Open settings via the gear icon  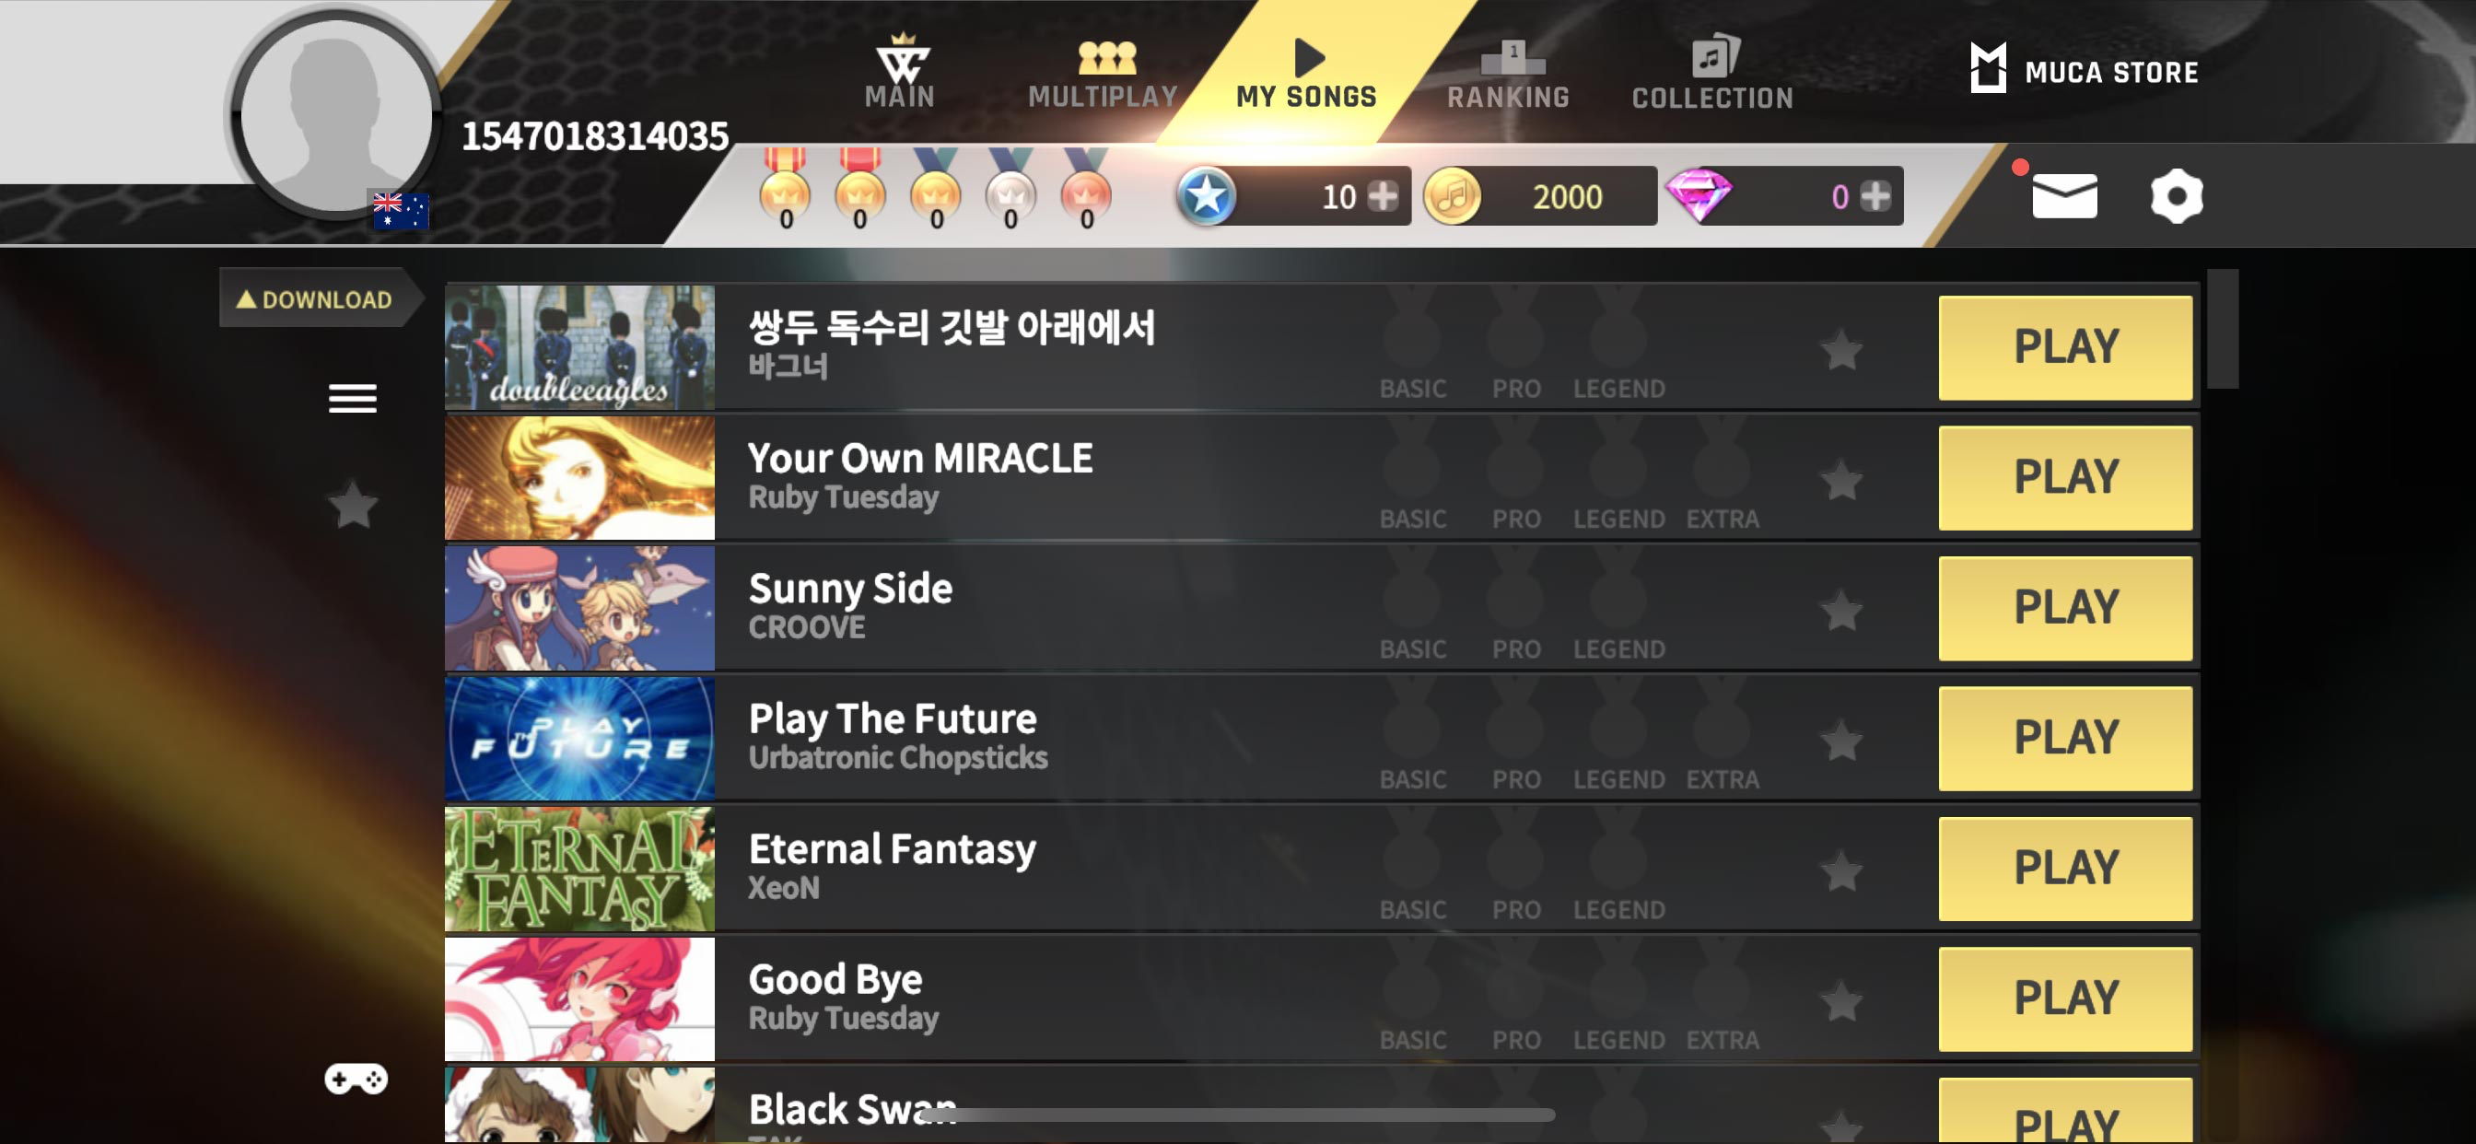pos(2176,196)
